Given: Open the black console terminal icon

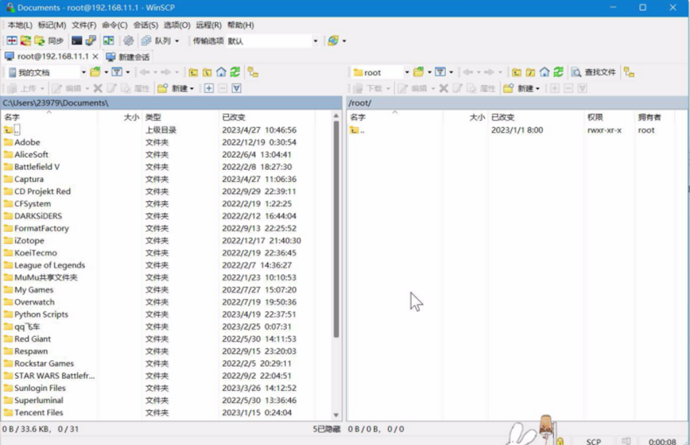Looking at the screenshot, I should point(77,41).
